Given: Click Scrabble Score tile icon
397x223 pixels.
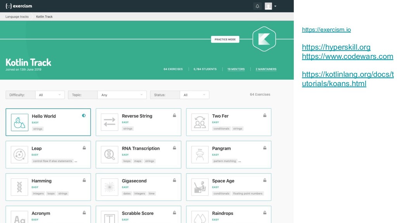Looking at the screenshot, I should [109, 217].
